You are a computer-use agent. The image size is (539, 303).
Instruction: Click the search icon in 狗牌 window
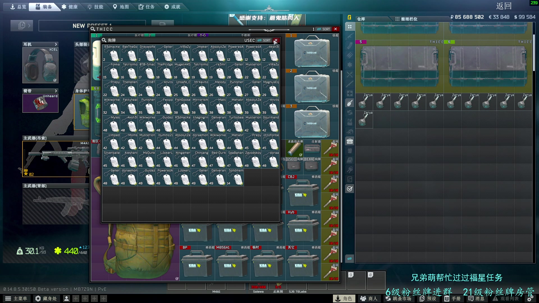coord(104,40)
